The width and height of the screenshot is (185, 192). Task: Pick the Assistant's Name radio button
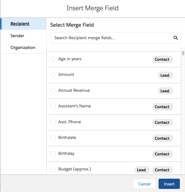[x=53, y=106]
